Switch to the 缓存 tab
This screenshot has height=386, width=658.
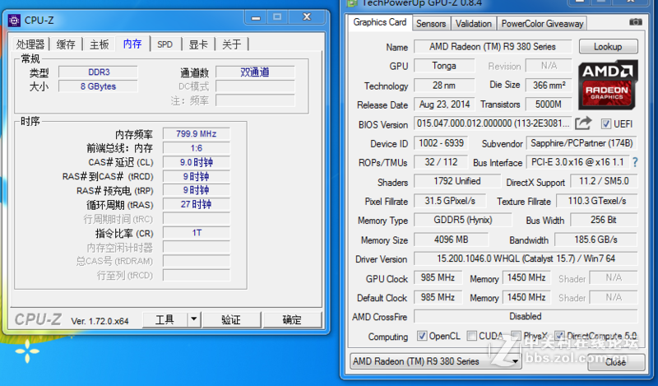(x=66, y=44)
